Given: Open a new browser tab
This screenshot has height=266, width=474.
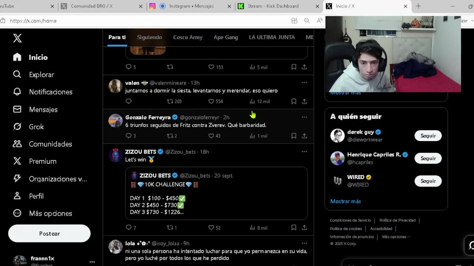Looking at the screenshot, I should coord(418,6).
